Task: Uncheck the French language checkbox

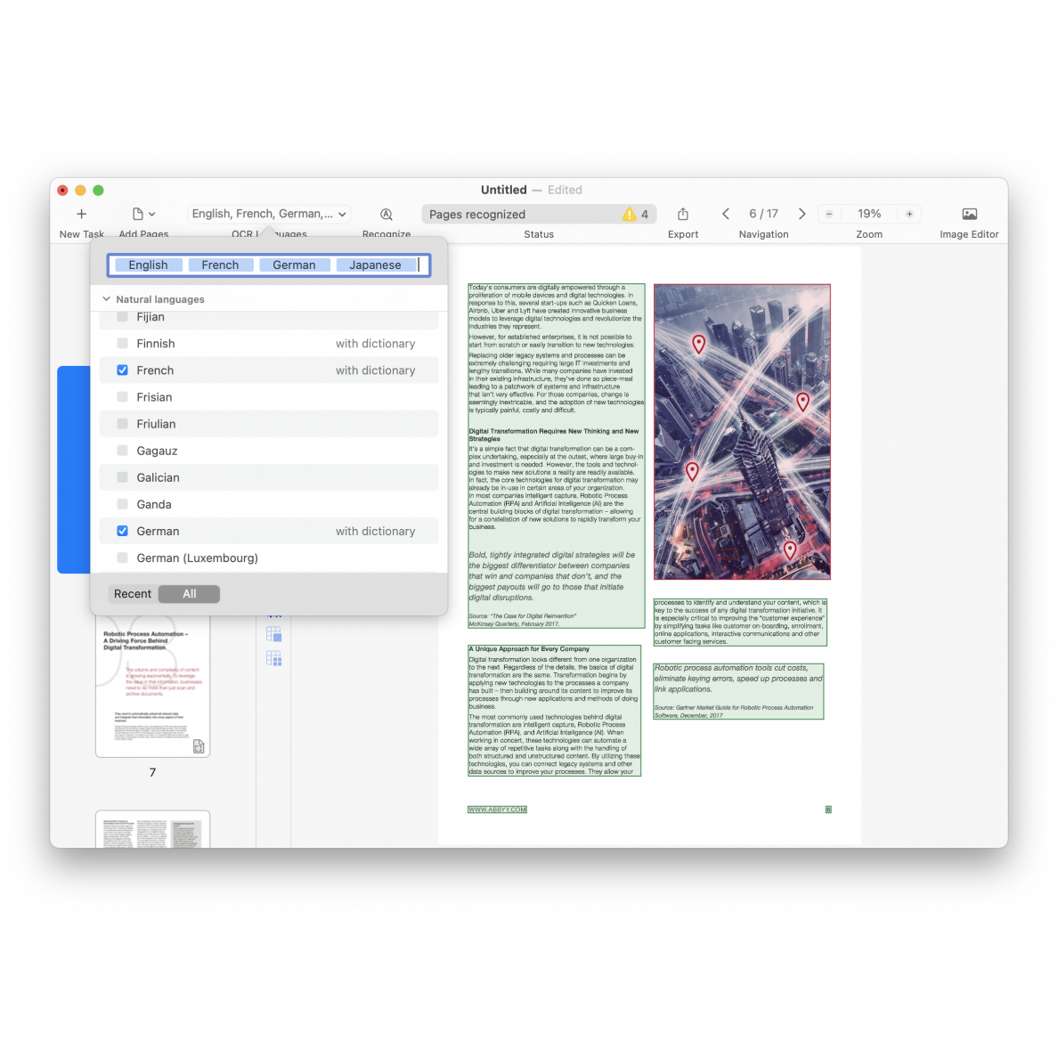Action: [x=122, y=370]
